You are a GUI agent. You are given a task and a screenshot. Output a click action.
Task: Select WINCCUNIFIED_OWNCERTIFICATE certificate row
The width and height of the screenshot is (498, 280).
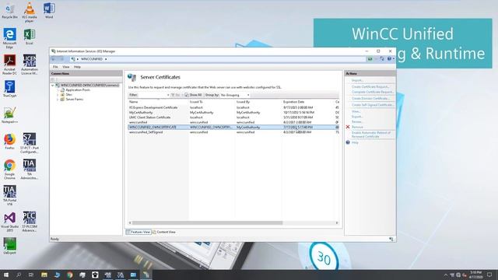[x=233, y=128]
